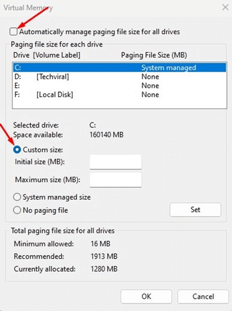Select the E: drive entry
This screenshot has width=232, height=311.
coord(119,86)
